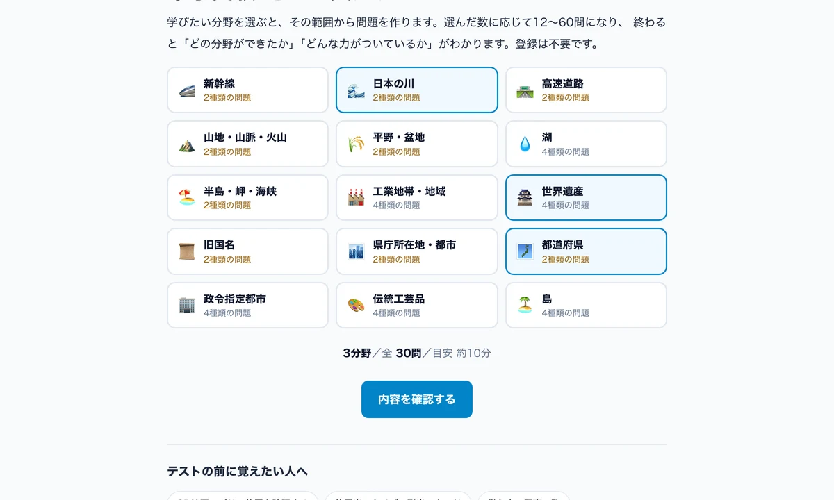Click the office building icon for 政令指定都市
This screenshot has height=500, width=834.
(x=187, y=306)
